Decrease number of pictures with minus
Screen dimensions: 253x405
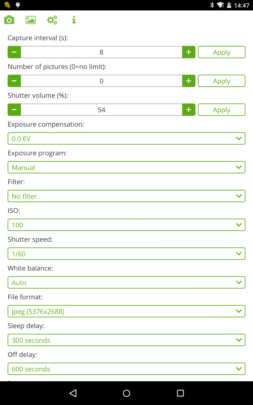tap(14, 81)
